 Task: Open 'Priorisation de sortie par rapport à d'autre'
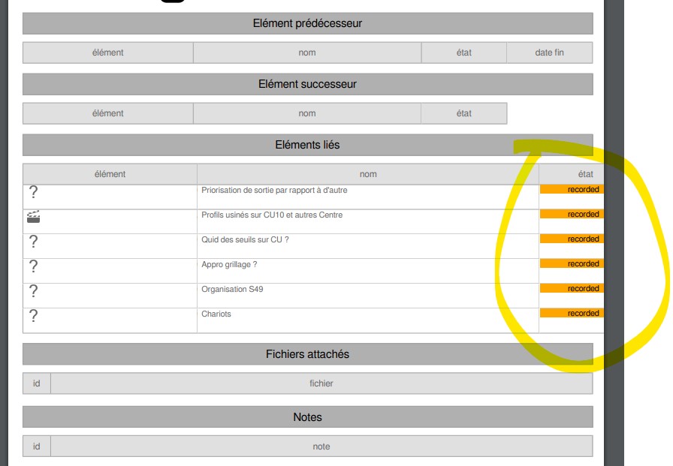[274, 190]
